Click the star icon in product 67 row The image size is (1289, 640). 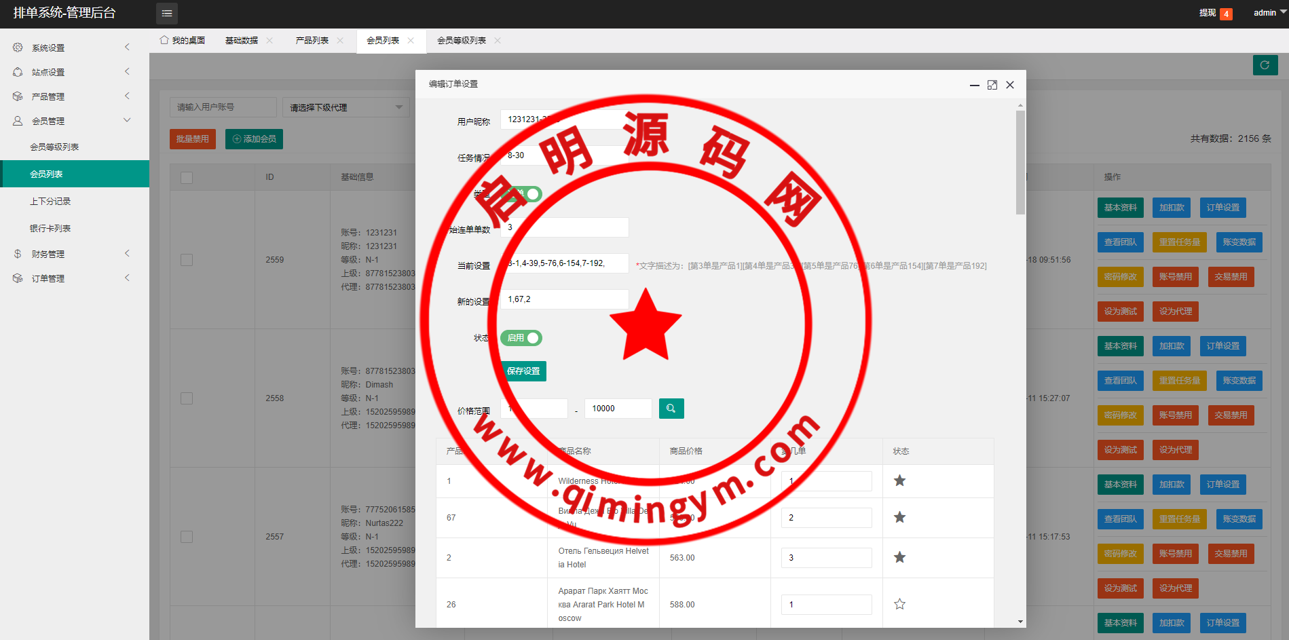899,518
